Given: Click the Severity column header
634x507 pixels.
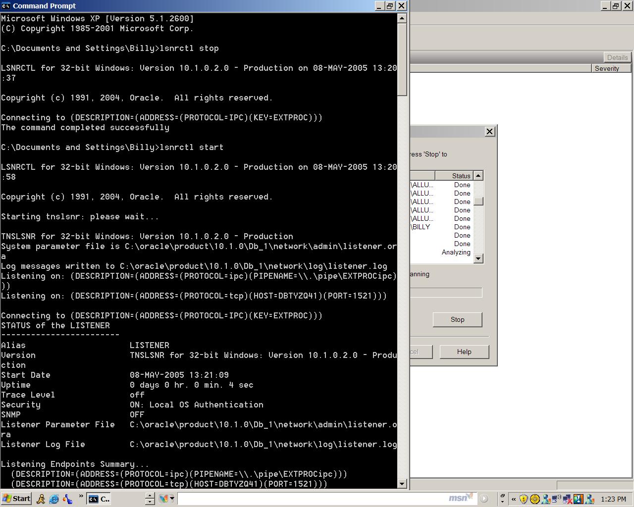Looking at the screenshot, I should point(611,68).
